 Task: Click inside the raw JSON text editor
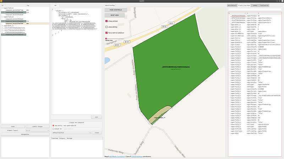(x=77, y=61)
